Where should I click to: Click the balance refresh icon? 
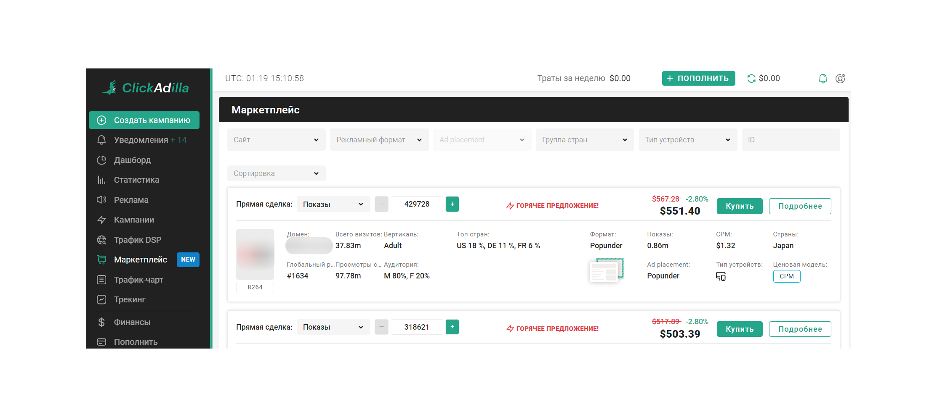tap(751, 79)
